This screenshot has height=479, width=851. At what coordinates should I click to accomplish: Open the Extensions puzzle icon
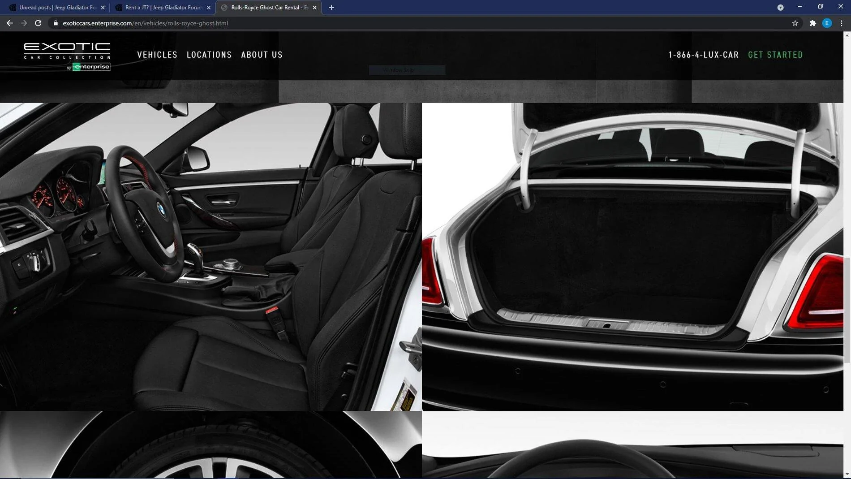(812, 23)
